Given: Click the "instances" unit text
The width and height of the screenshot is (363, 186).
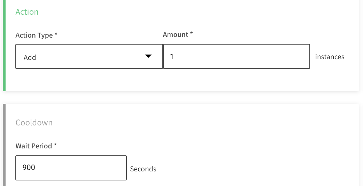Looking at the screenshot, I should 330,57.
